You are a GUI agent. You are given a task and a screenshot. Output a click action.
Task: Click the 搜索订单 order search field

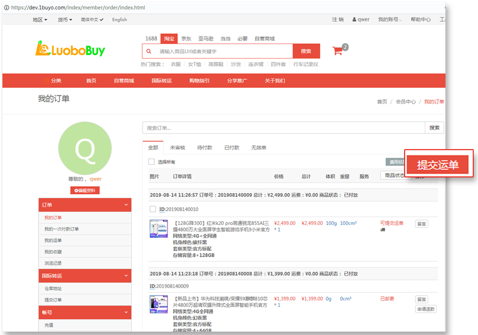284,128
